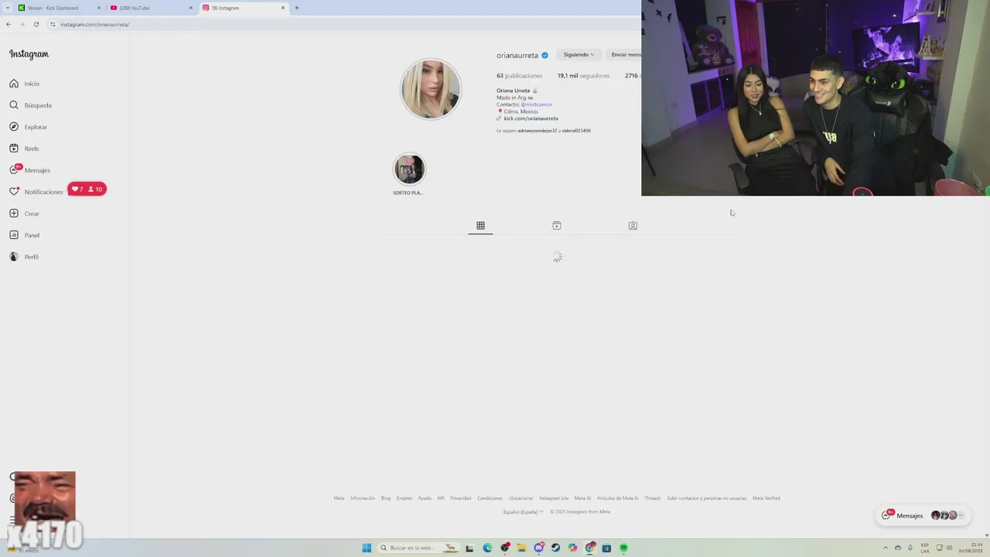Image resolution: width=990 pixels, height=557 pixels.
Task: Open Notificaciones heart icon
Action: pos(14,192)
